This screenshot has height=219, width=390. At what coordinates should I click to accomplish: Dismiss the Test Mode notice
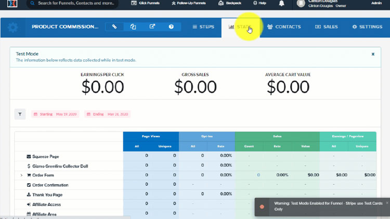373,54
